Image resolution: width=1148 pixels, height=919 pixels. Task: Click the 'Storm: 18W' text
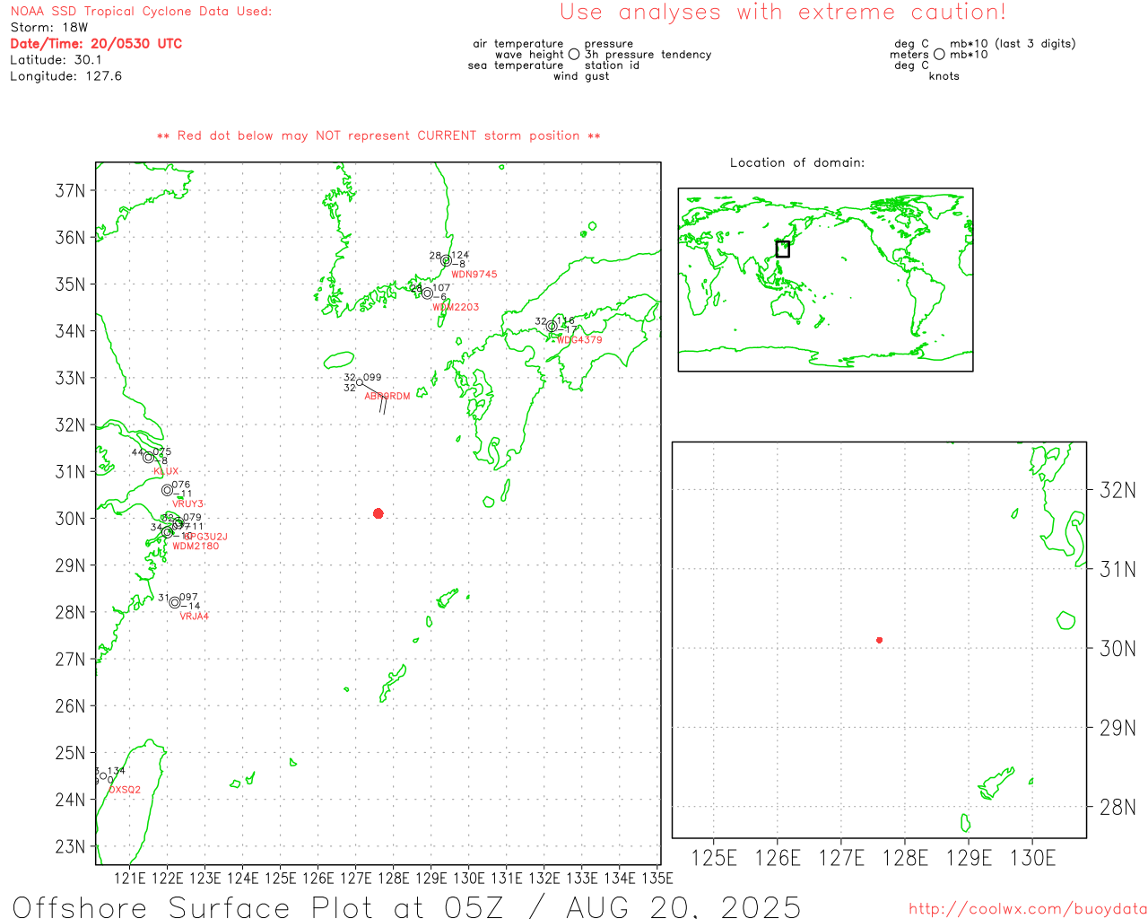click(x=49, y=28)
